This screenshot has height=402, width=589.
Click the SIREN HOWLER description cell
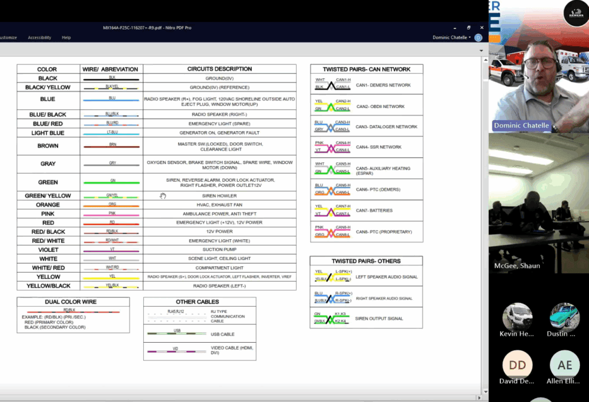(x=219, y=196)
